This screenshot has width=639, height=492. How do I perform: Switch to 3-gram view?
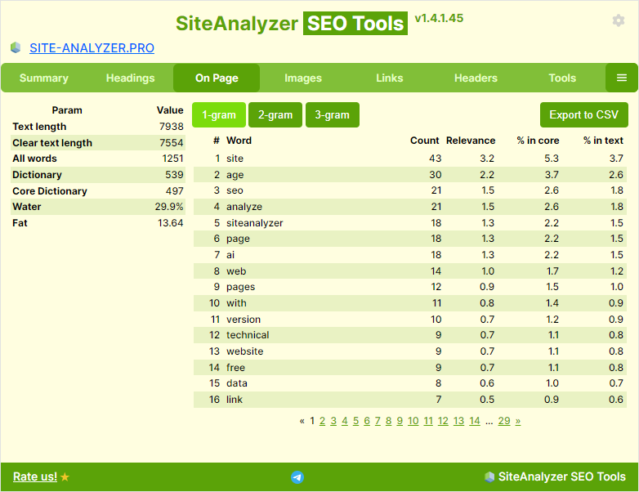332,115
